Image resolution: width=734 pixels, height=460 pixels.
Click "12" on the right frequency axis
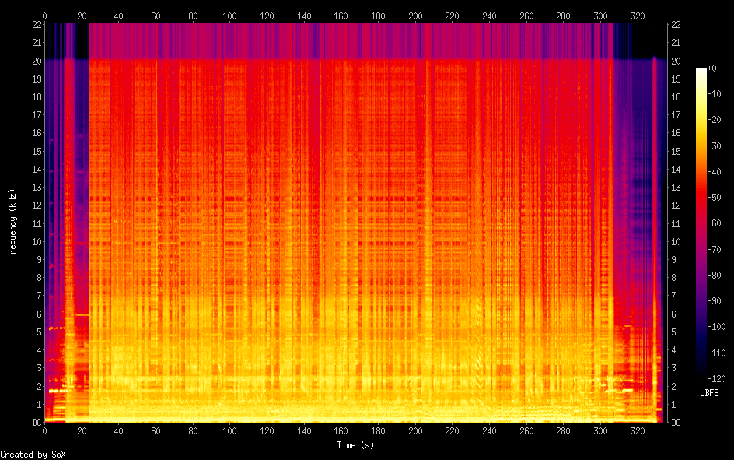click(x=676, y=205)
